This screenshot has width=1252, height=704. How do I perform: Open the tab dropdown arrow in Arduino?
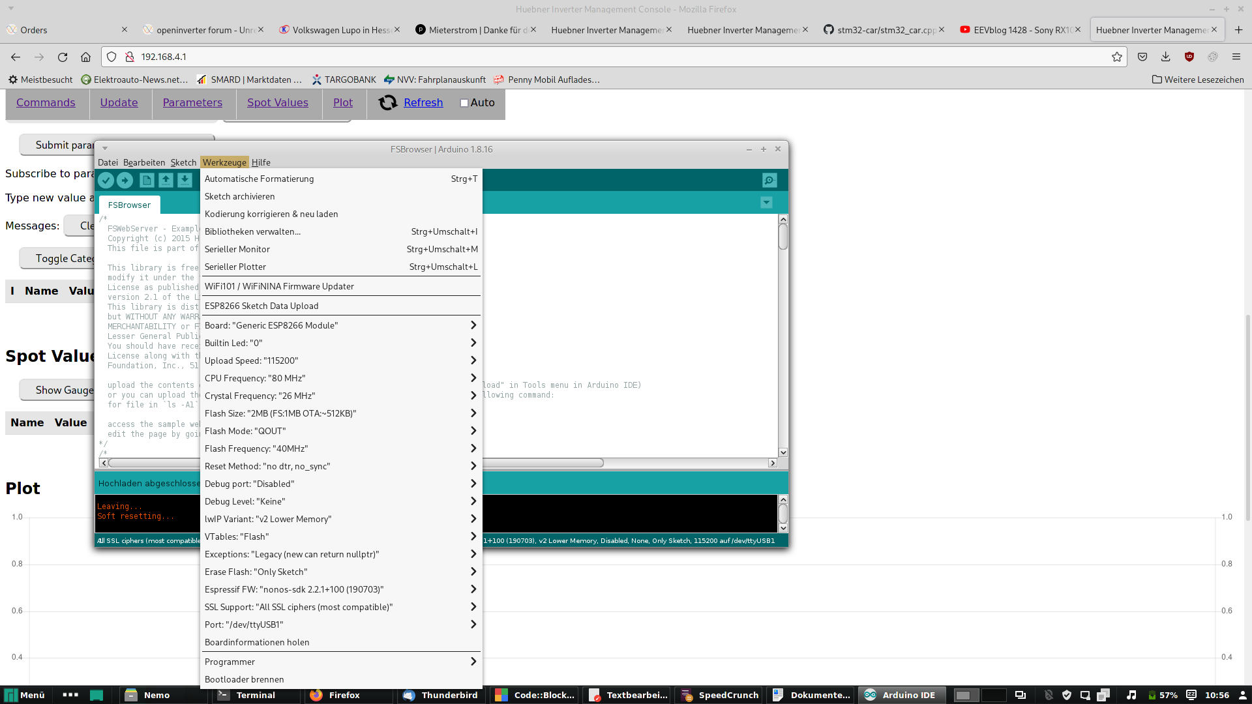pyautogui.click(x=766, y=203)
